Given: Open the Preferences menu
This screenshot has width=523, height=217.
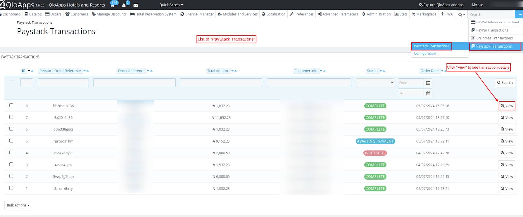Looking at the screenshot, I should [302, 14].
